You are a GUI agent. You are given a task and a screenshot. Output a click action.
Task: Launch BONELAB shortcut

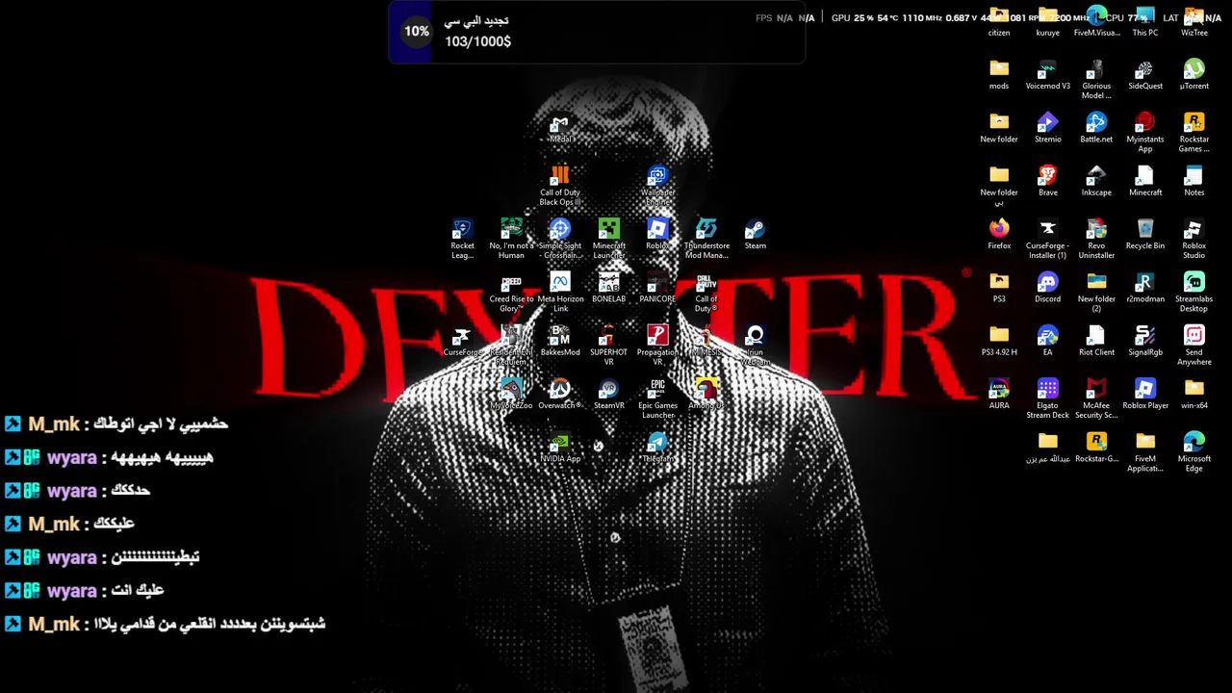[609, 288]
